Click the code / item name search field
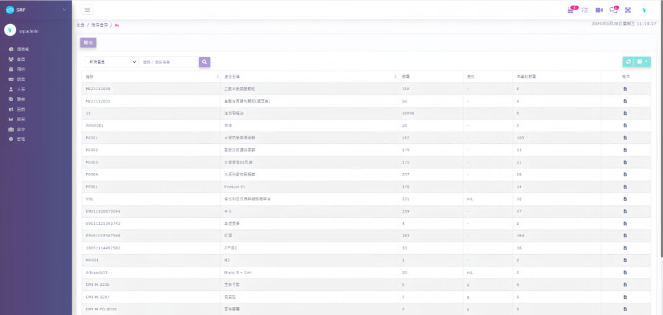Screen dimensions: 663x315 pos(169,62)
